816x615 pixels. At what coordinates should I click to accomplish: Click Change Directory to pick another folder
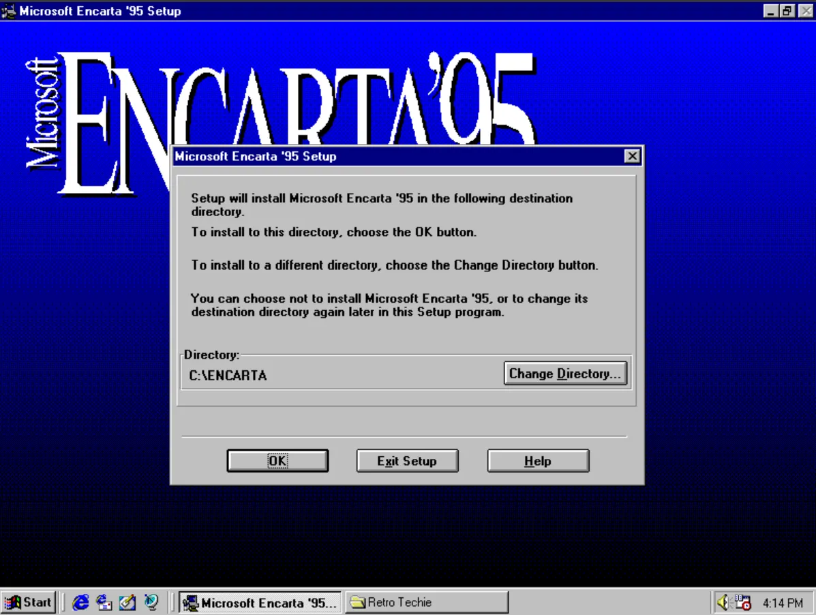tap(565, 374)
